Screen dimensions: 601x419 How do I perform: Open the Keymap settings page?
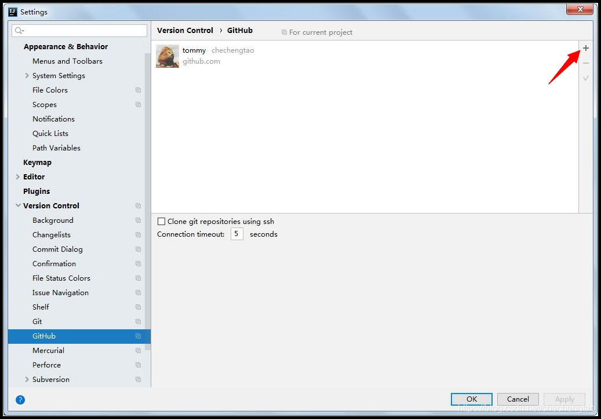pos(37,163)
